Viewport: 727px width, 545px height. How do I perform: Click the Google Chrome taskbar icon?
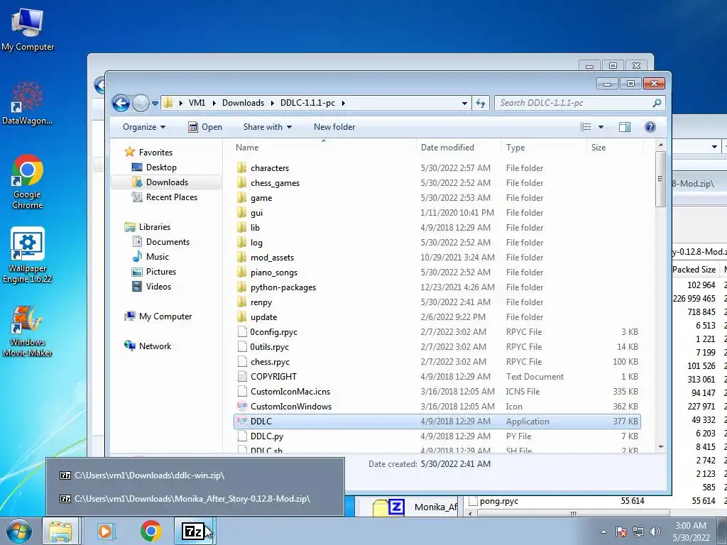click(151, 532)
